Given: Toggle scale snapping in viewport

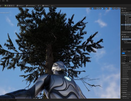Looking at the screenshot, I should 111,9.
